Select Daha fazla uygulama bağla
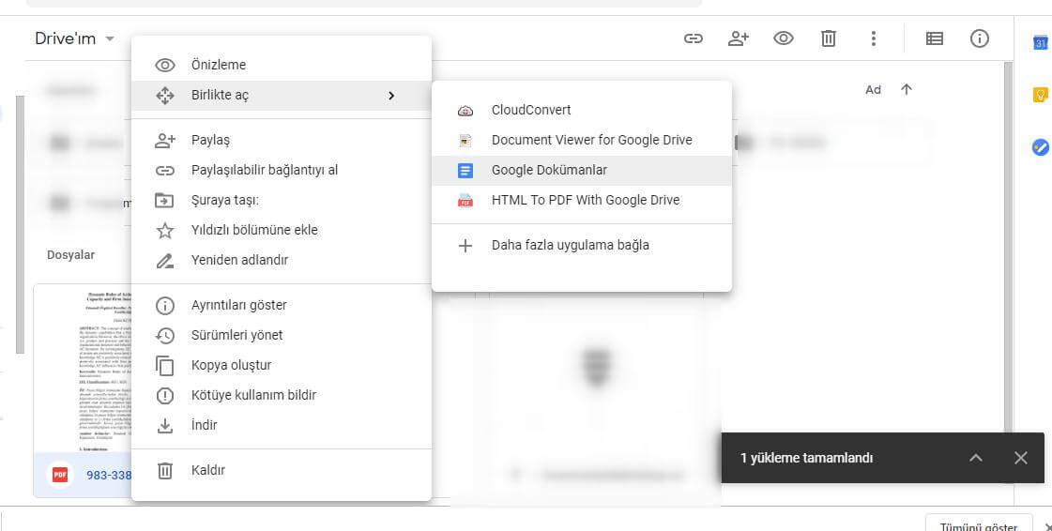The height and width of the screenshot is (531, 1052). 582,246
